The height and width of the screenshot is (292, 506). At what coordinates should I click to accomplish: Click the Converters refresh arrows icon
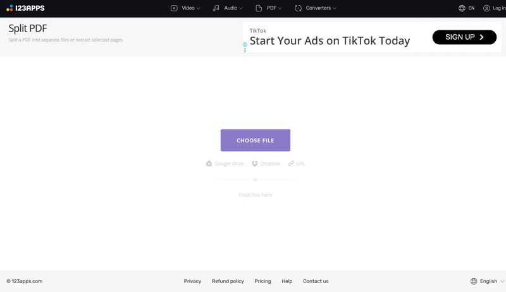point(298,8)
